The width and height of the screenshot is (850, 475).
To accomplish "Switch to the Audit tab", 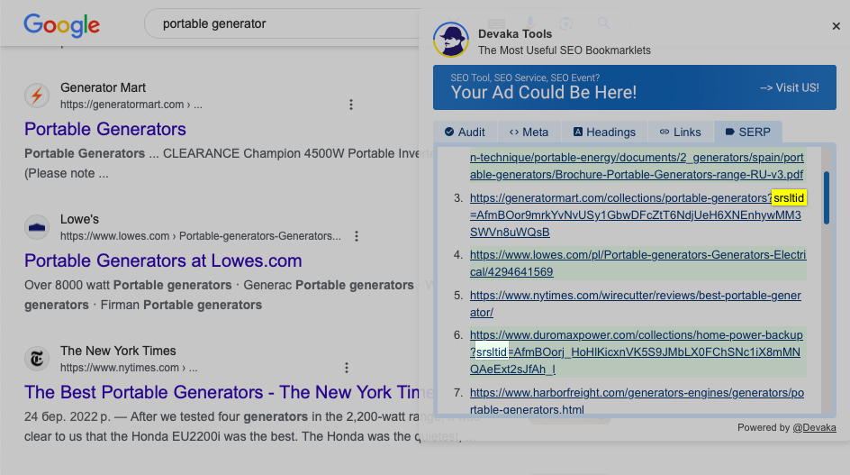I will click(x=465, y=132).
